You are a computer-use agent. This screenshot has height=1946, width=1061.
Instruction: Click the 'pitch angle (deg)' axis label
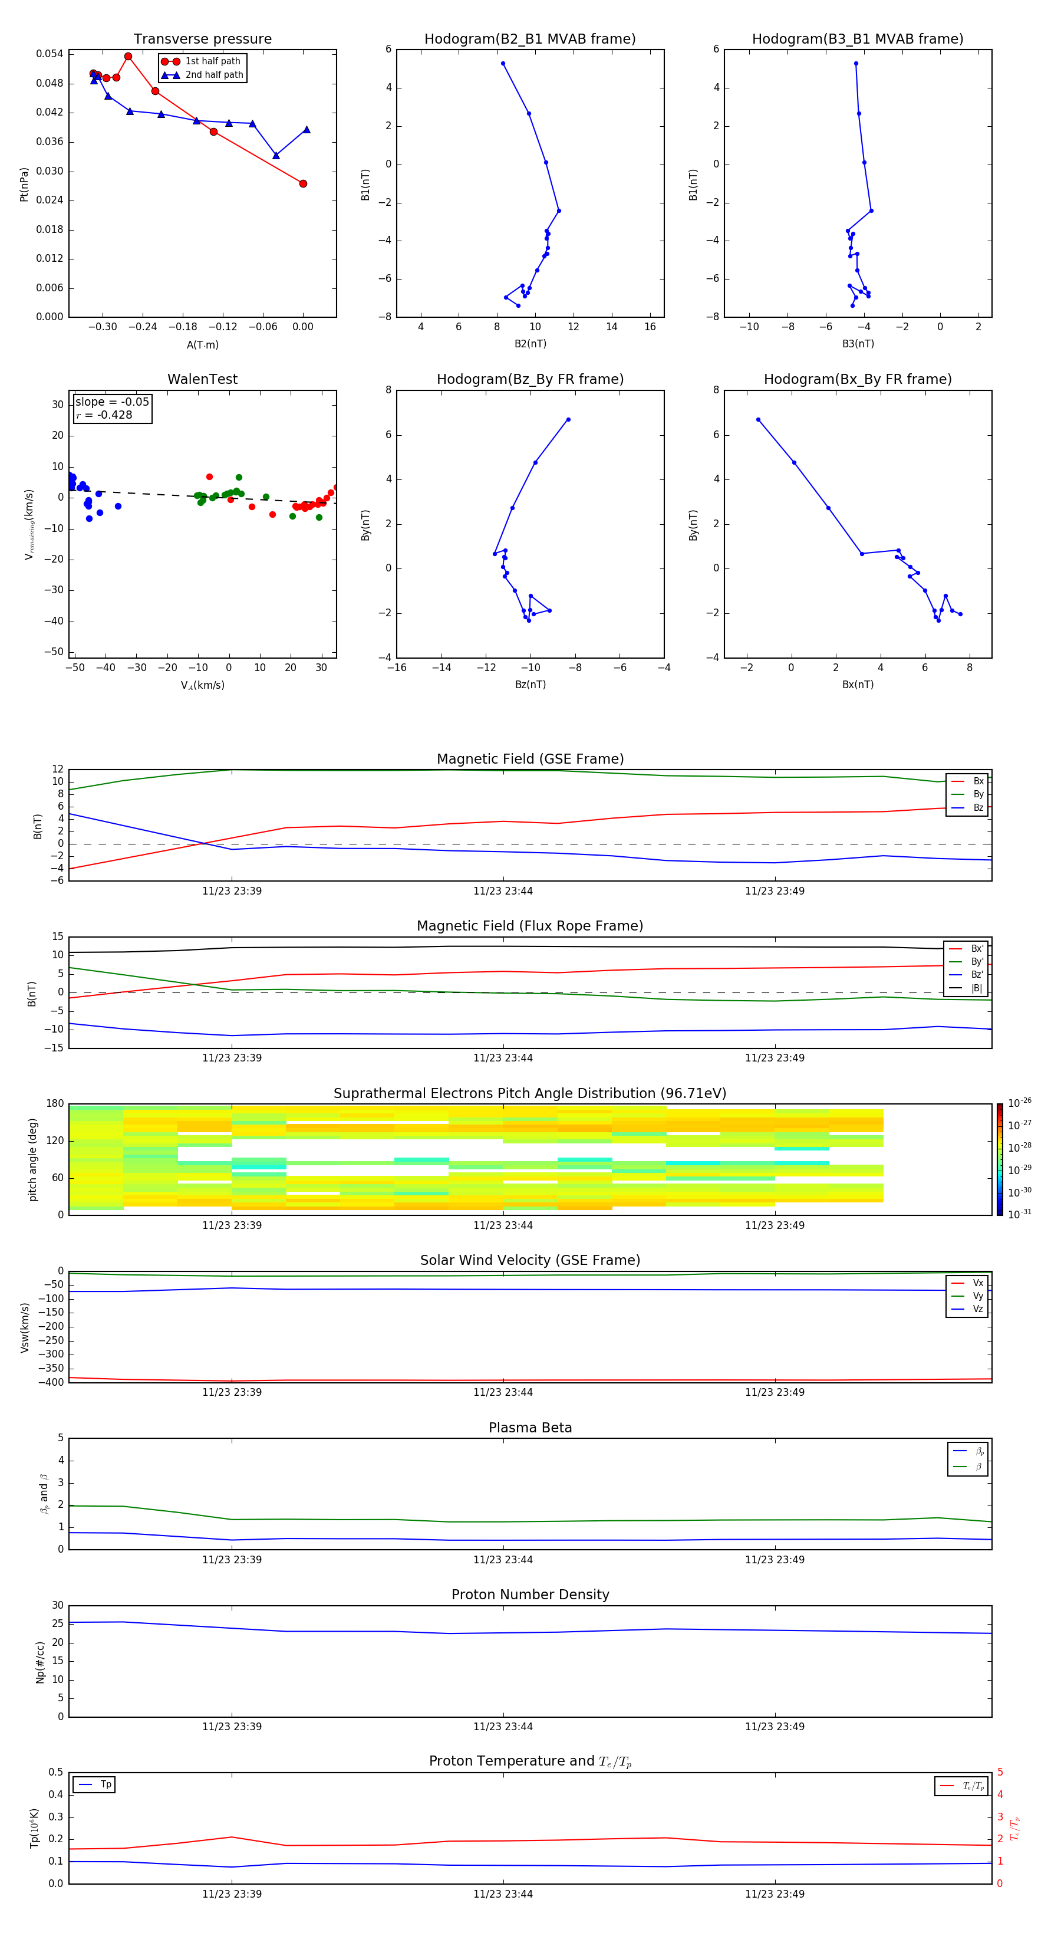point(32,1159)
